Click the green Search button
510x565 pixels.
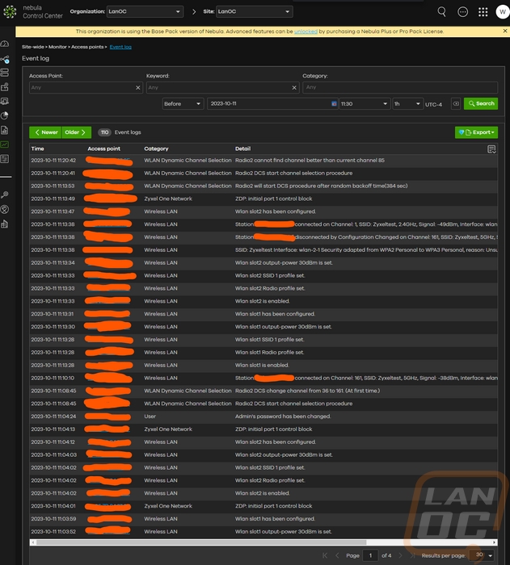481,104
